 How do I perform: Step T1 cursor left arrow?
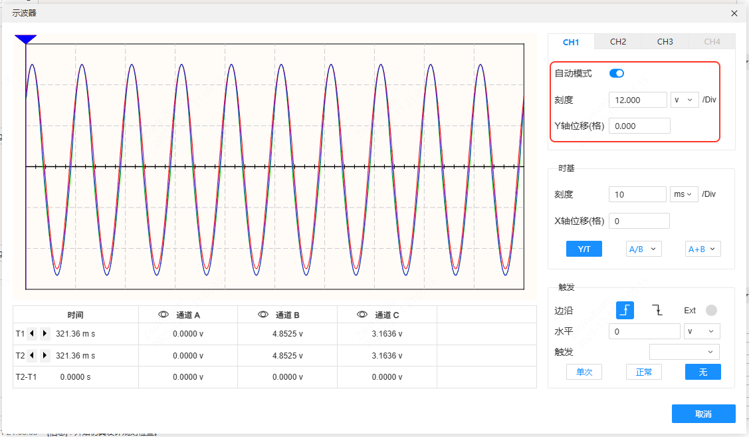point(32,334)
